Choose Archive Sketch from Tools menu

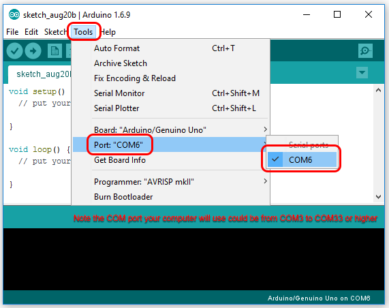tap(171, 63)
